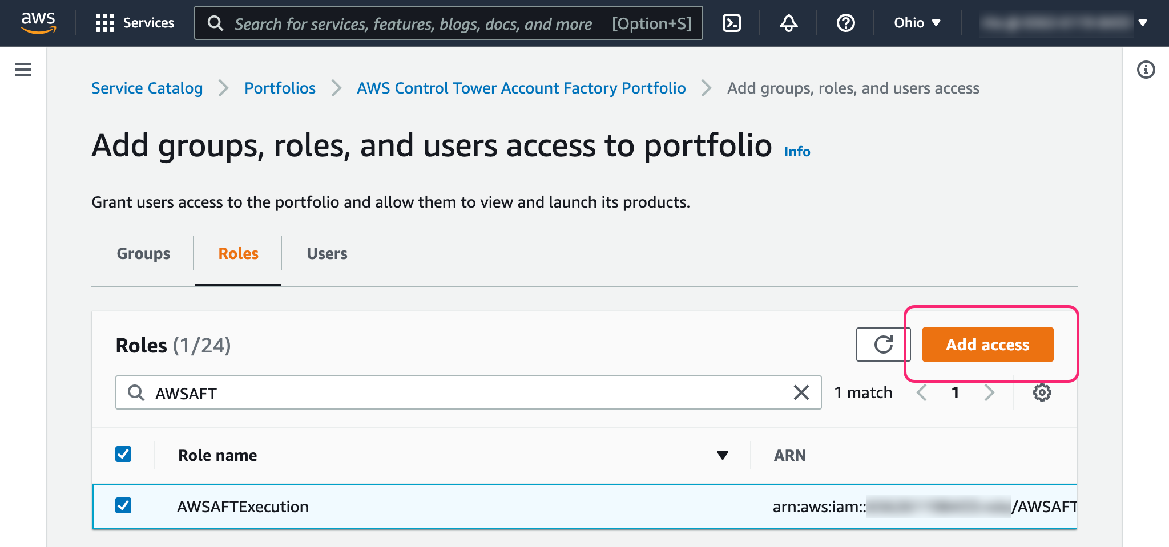The height and width of the screenshot is (547, 1169).
Task: Refresh the roles list
Action: point(883,345)
